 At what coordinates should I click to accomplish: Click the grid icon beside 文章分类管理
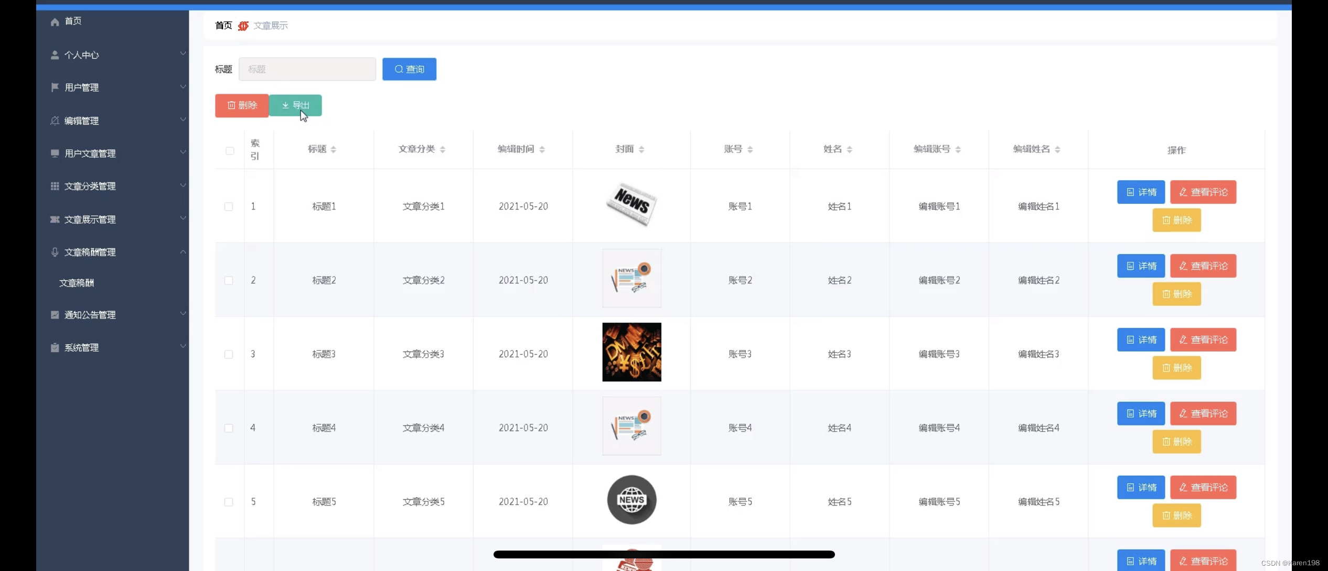(x=55, y=186)
